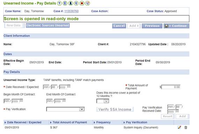199x134 pixels.
Task: Open the help question mark icon
Action: pyautogui.click(x=59, y=3)
